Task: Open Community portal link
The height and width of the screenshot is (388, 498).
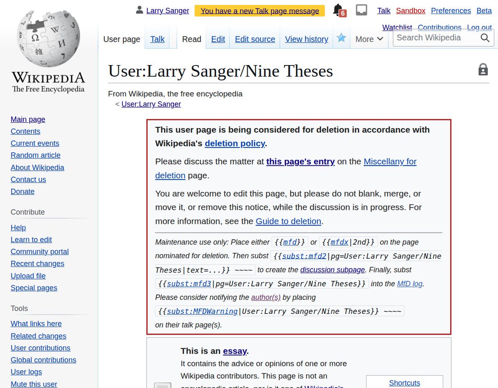Action: [x=39, y=252]
